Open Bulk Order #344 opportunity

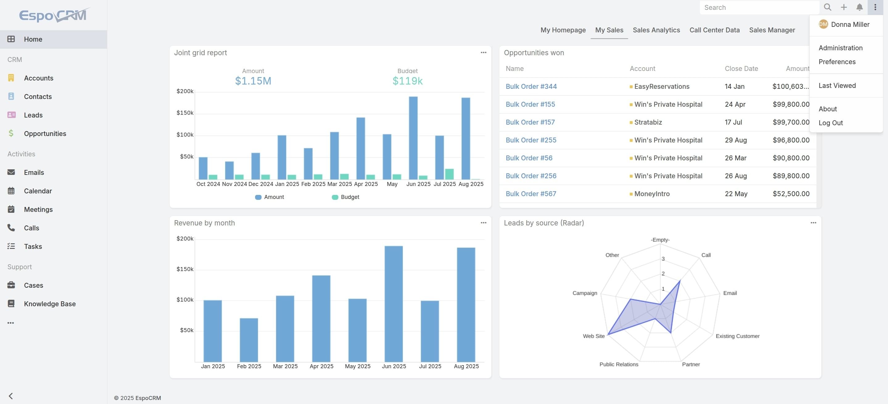pos(531,86)
